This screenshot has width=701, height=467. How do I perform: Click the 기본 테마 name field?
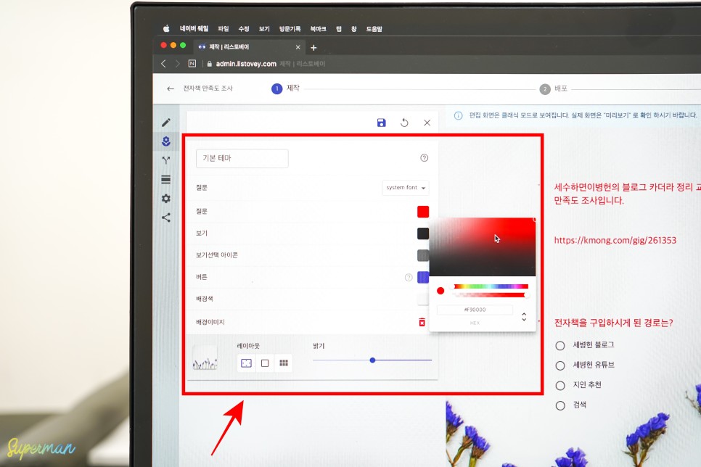pos(242,158)
